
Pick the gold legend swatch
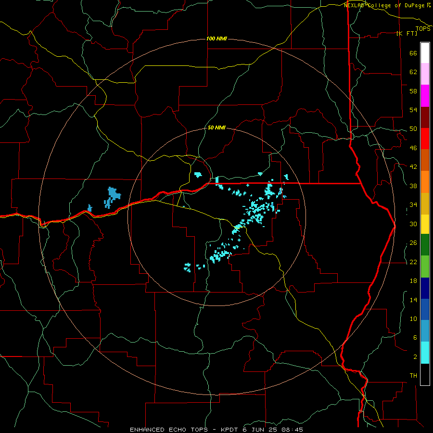(425, 204)
